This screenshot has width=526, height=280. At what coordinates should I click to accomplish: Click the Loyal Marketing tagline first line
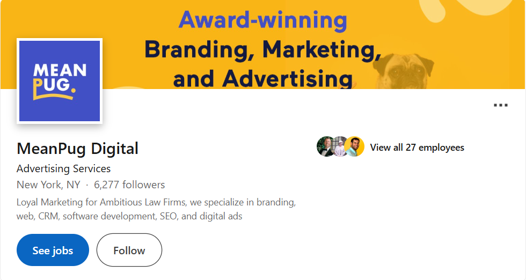[156, 203]
